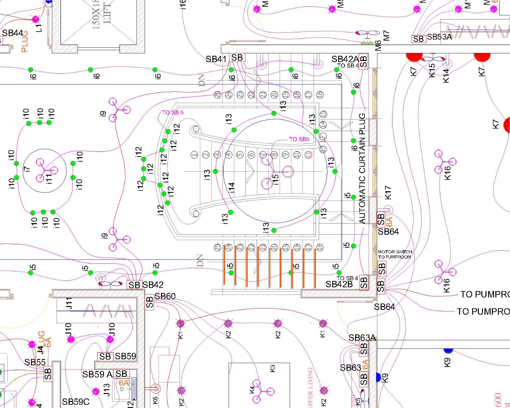This screenshot has height=408, width=510.
Task: Click the magenta L1 light point
Action: point(35,19)
